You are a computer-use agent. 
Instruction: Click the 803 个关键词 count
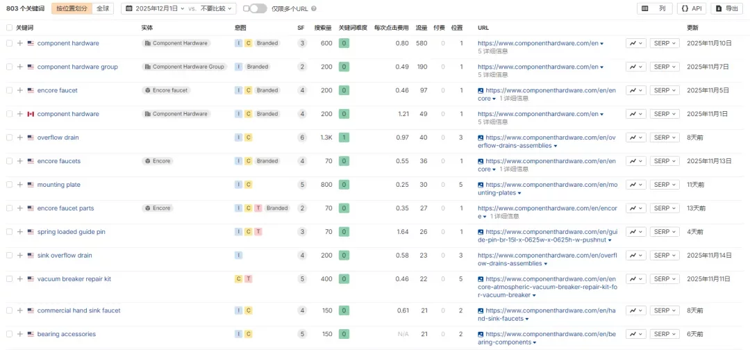(26, 8)
